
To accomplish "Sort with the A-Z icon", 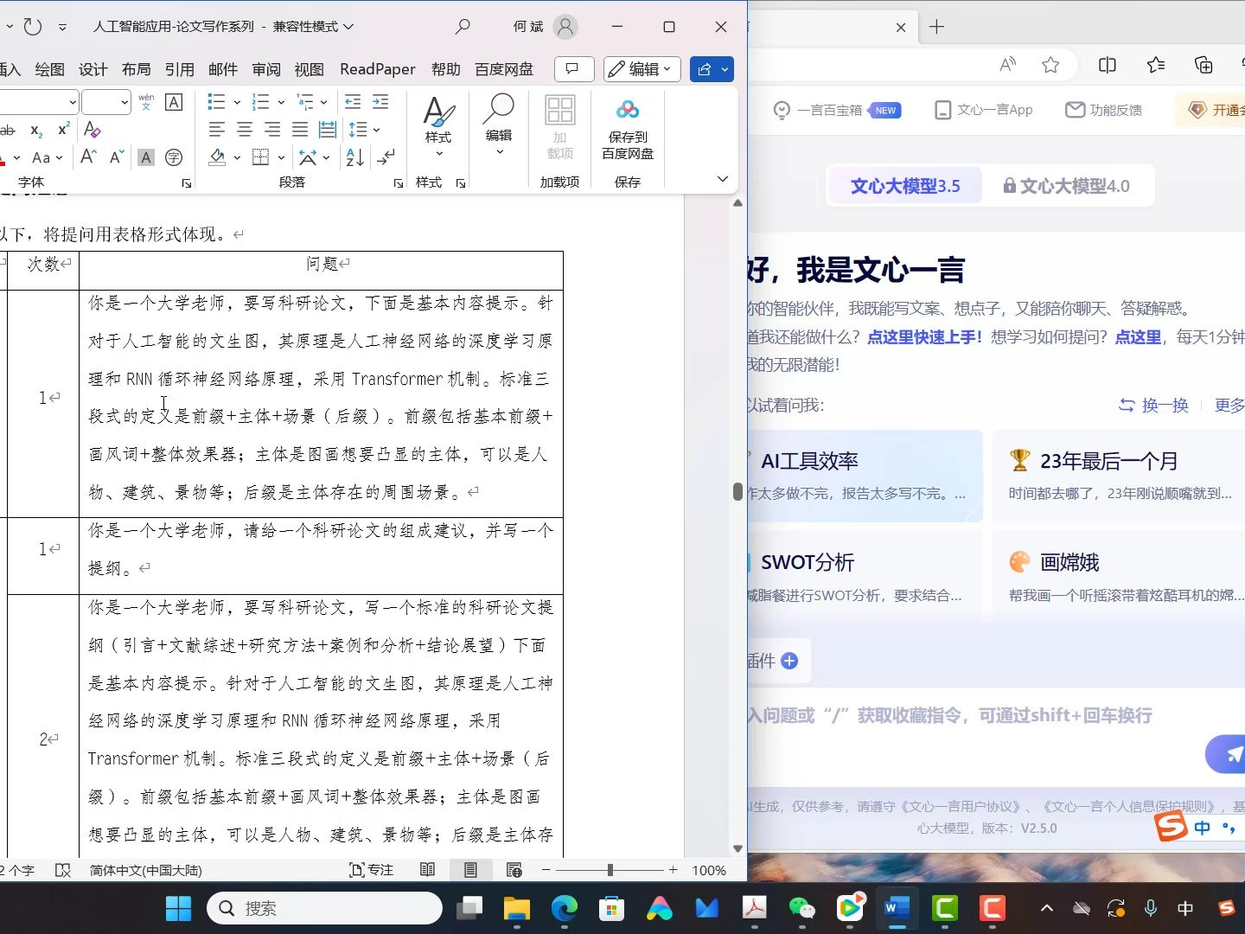I will (x=355, y=157).
